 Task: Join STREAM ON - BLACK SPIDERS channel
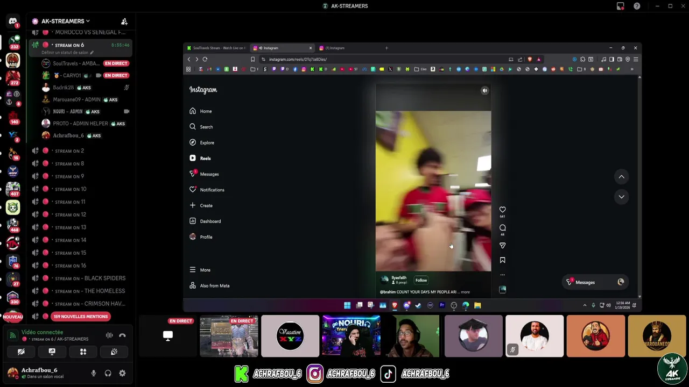tap(81, 278)
